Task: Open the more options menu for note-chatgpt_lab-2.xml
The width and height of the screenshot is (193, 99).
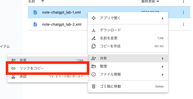Action: click(183, 24)
